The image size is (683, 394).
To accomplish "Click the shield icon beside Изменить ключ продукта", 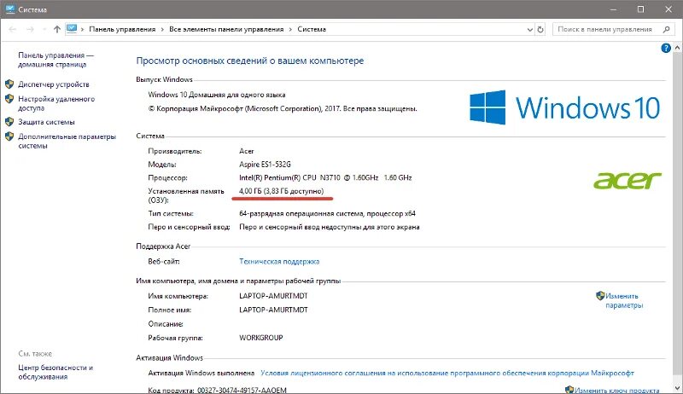I will (x=569, y=390).
